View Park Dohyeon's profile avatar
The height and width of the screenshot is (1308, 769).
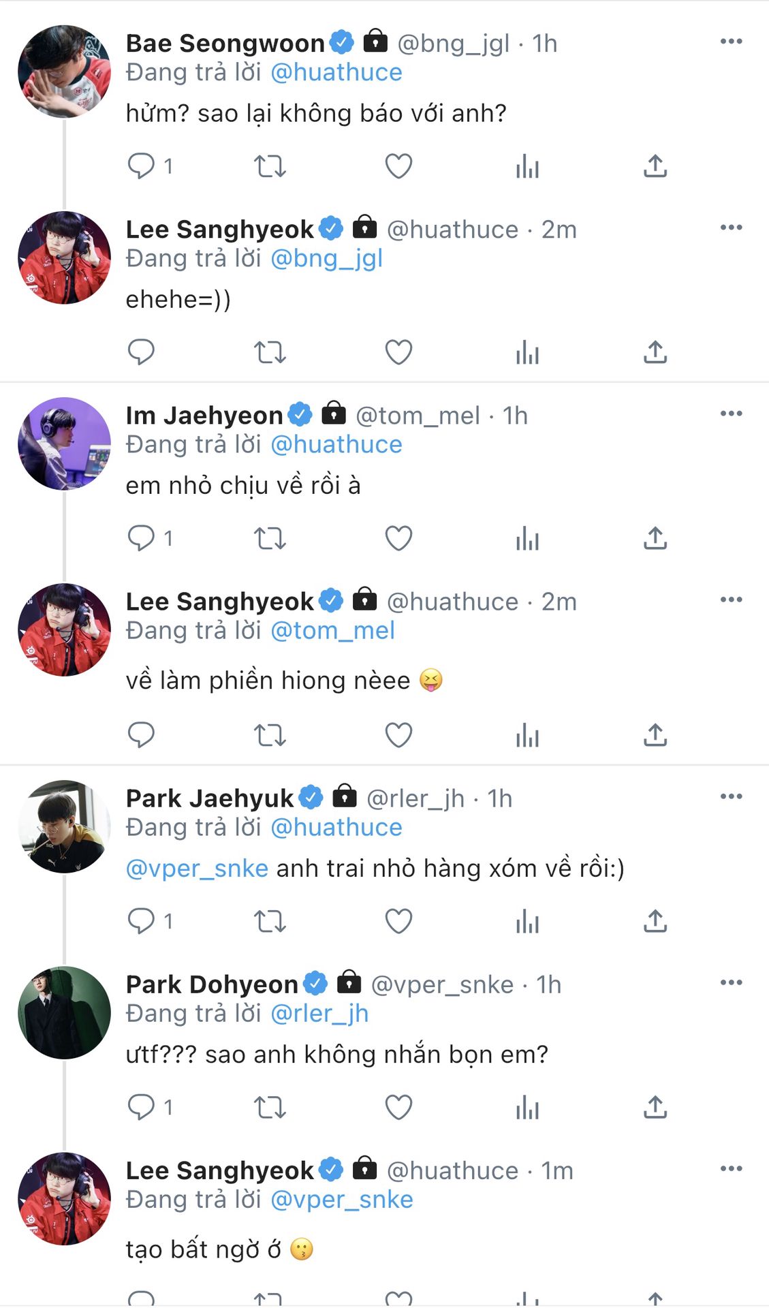point(64,1012)
